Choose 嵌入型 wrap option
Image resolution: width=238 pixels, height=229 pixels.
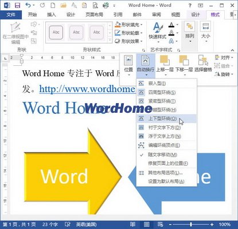pyautogui.click(x=166, y=84)
